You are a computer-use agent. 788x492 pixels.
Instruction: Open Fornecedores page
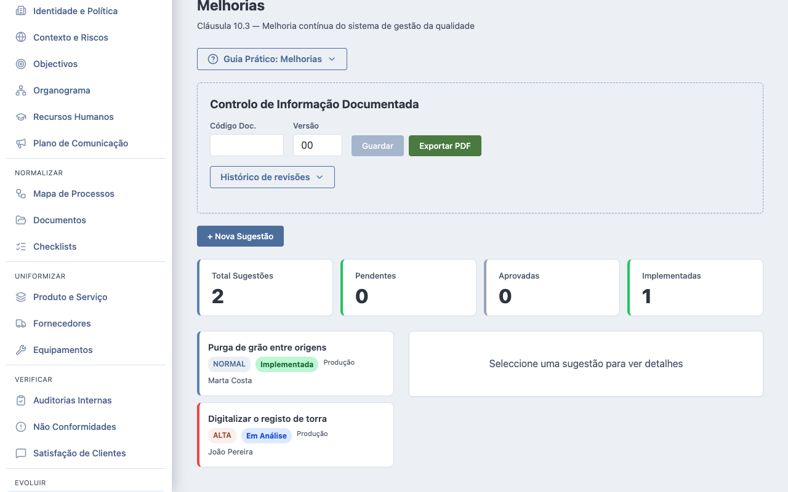[x=86, y=323]
